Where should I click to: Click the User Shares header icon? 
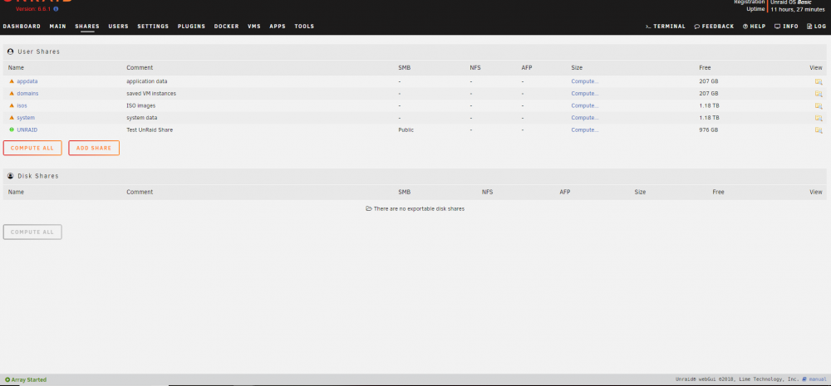coord(11,52)
